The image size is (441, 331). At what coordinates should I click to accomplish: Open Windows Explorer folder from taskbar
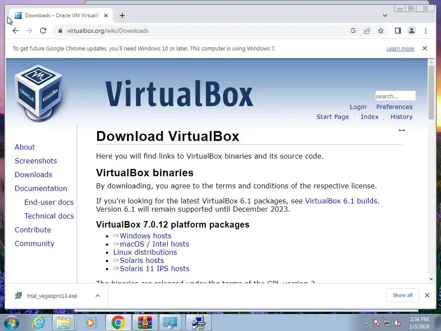(x=63, y=322)
